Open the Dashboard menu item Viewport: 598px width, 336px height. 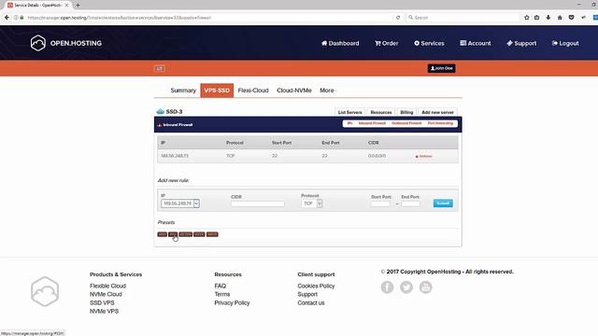pyautogui.click(x=340, y=44)
